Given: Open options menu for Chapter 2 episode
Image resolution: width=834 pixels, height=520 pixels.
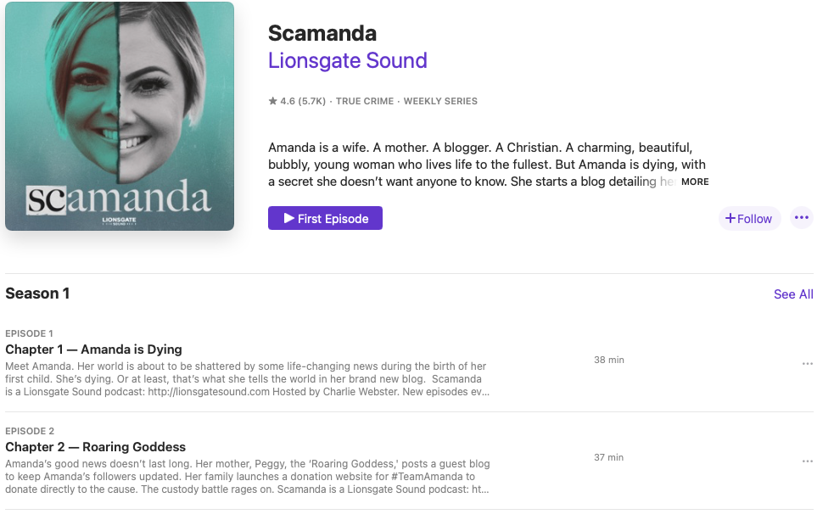Looking at the screenshot, I should (807, 461).
